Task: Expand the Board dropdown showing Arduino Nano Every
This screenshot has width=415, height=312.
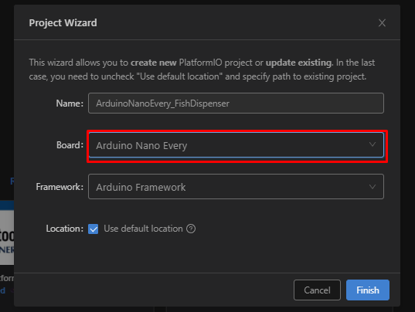Action: (x=236, y=145)
